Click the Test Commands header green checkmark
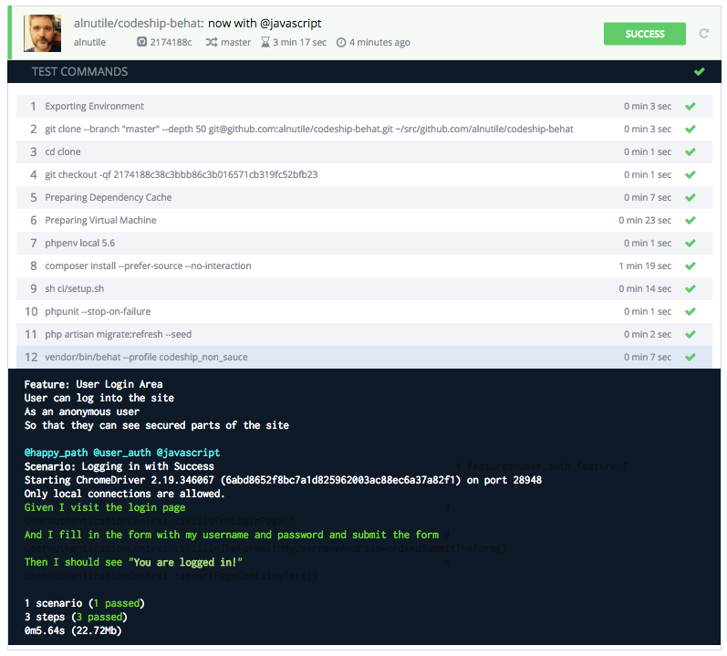Screen dimensions: 727x656 [700, 71]
